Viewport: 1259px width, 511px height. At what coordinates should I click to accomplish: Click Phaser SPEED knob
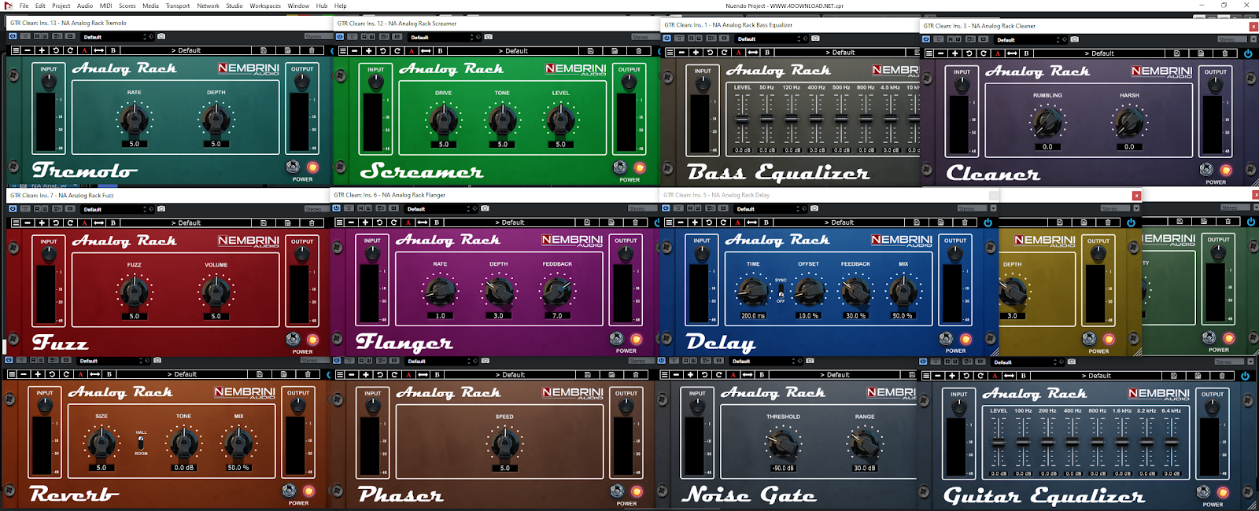505,444
